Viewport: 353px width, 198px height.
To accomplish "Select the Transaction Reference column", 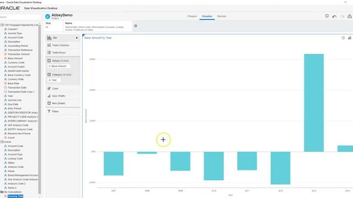I will tap(20, 50).
